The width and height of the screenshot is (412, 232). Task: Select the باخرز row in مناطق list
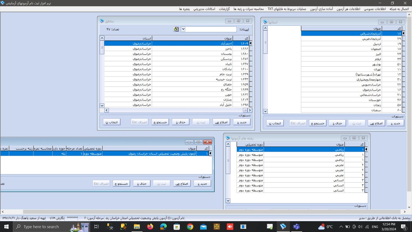pos(177,48)
